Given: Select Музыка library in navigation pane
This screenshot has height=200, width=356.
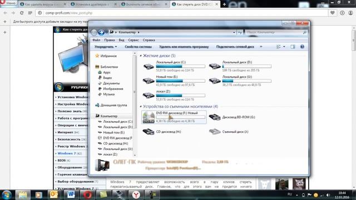Looking at the screenshot, I should (x=109, y=94).
